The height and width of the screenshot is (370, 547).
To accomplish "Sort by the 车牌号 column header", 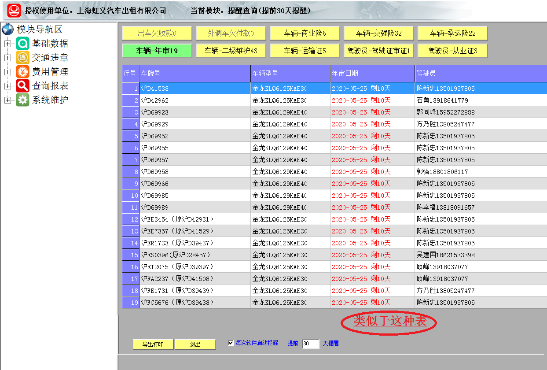I will [x=195, y=74].
